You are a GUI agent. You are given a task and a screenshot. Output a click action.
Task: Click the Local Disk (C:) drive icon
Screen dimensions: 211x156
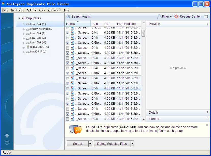pyautogui.click(x=28, y=24)
